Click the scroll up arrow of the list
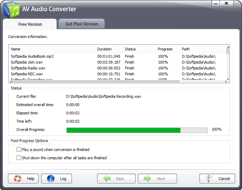242x190 pixels. pyautogui.click(x=228, y=46)
